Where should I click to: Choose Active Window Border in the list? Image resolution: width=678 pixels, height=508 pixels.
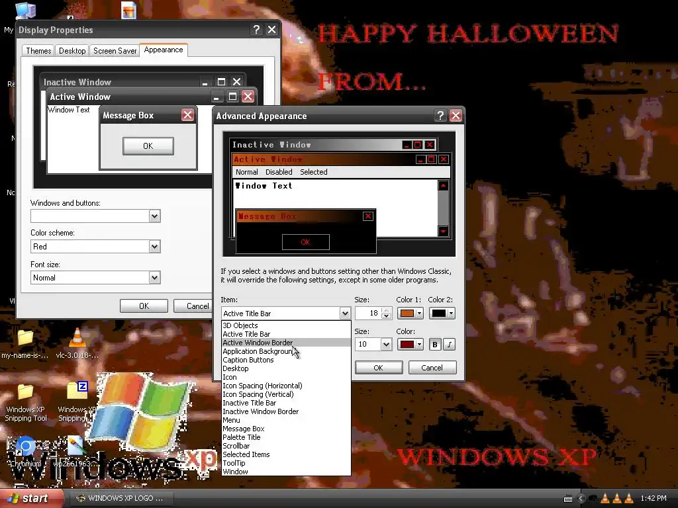pos(286,343)
